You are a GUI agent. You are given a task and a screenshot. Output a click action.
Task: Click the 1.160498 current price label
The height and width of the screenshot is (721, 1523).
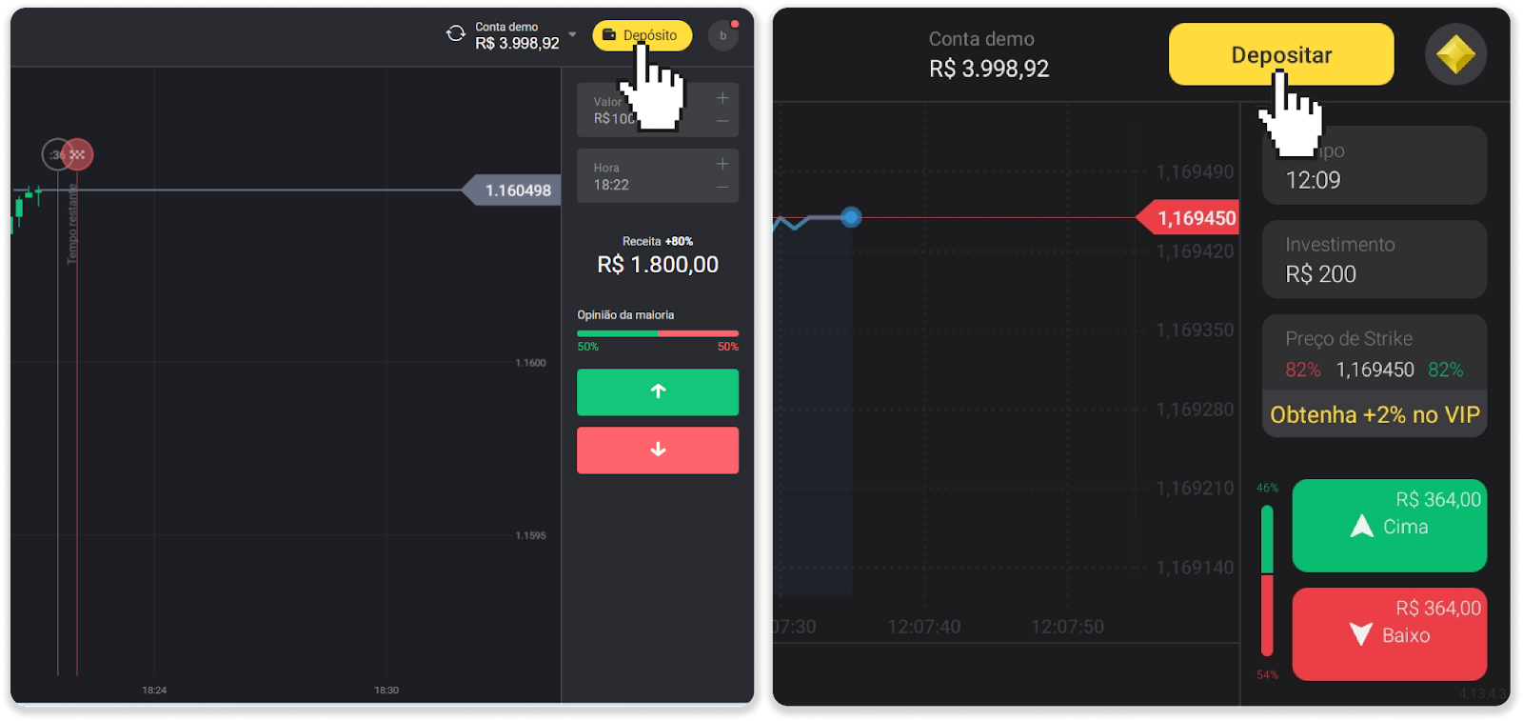516,190
